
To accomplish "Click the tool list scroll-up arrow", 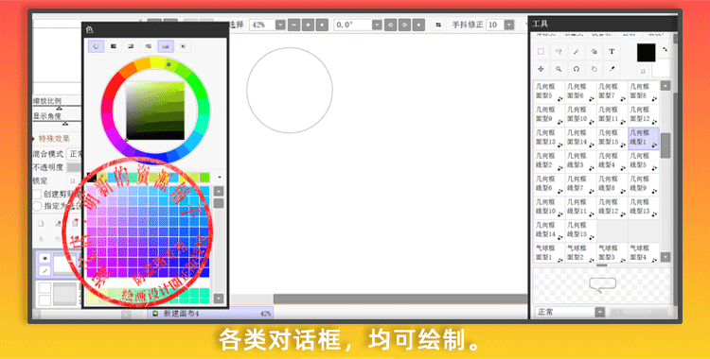I will [666, 86].
